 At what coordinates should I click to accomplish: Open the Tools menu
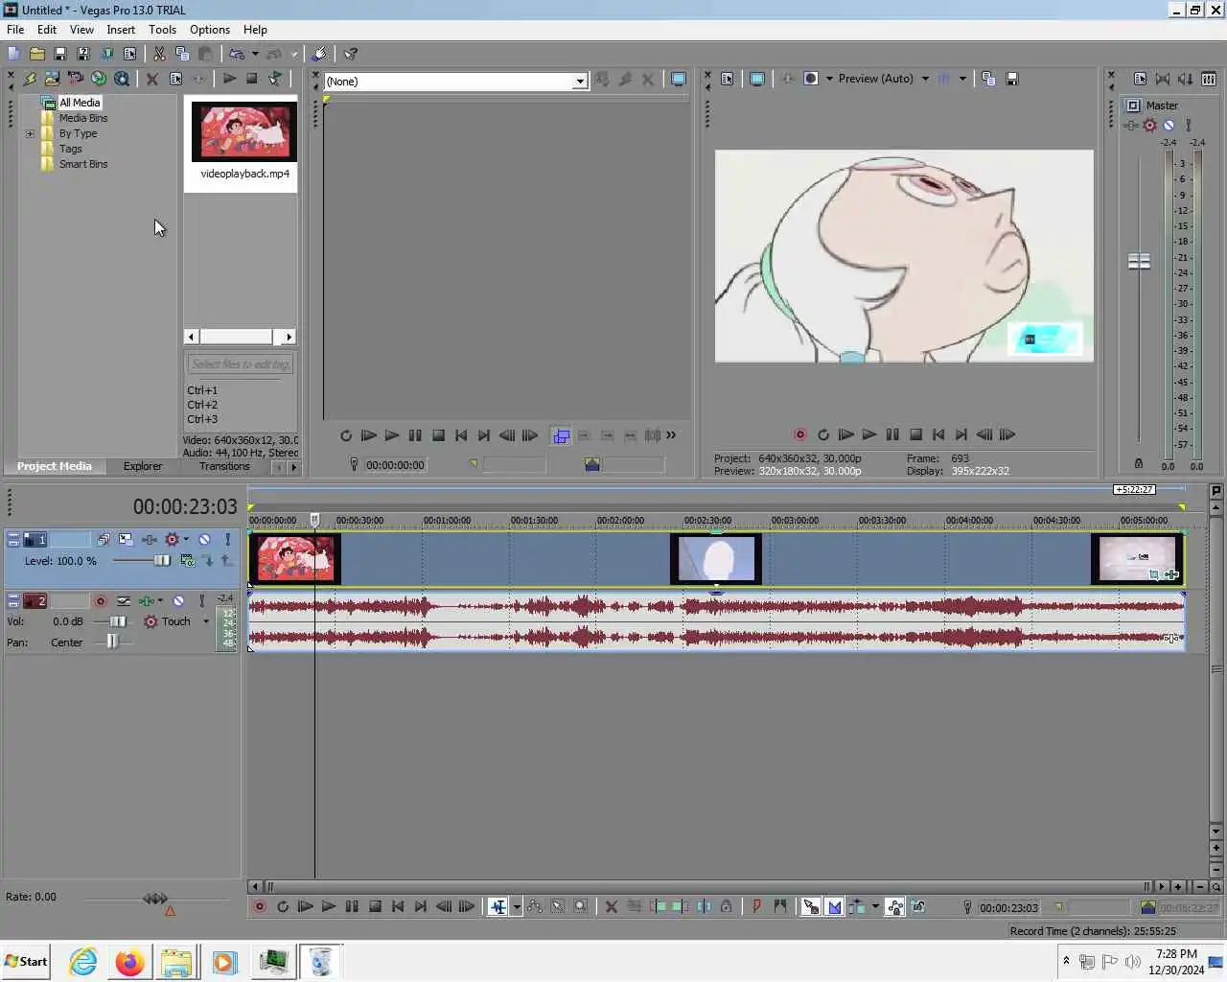tap(162, 30)
